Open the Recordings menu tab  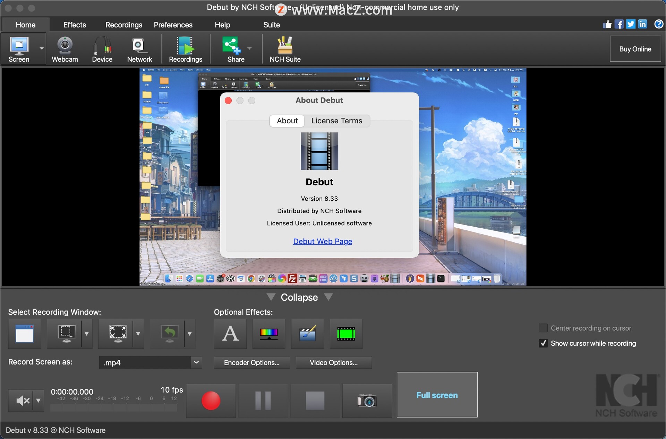(x=124, y=25)
